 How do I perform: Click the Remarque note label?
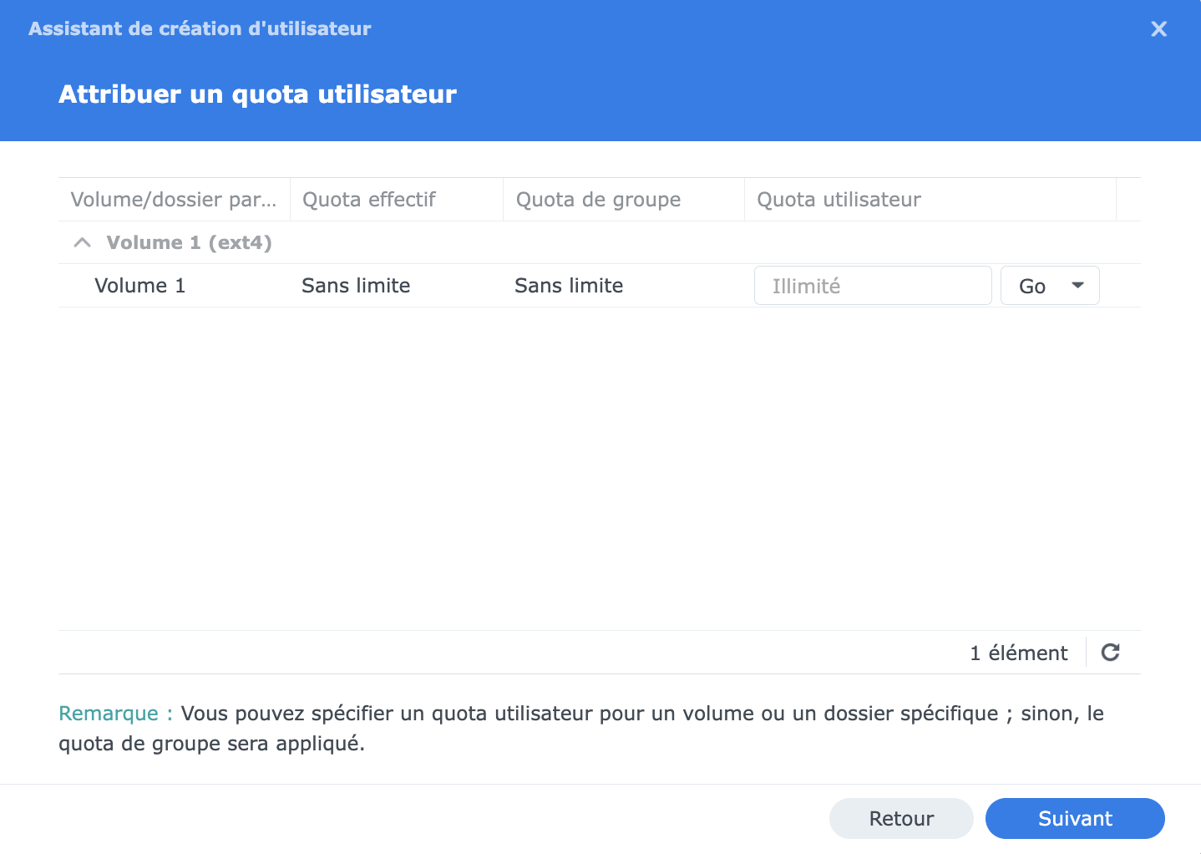[115, 714]
